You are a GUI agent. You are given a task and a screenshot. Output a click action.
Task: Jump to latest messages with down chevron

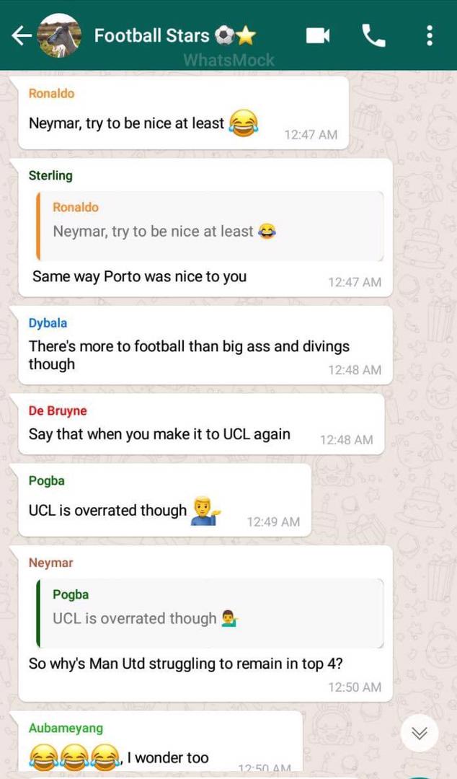[x=420, y=733]
